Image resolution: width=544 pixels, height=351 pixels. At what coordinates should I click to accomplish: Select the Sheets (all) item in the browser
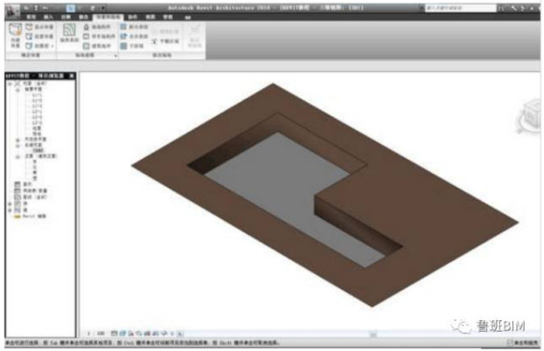(35, 197)
